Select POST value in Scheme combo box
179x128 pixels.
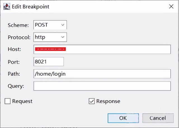(41, 25)
